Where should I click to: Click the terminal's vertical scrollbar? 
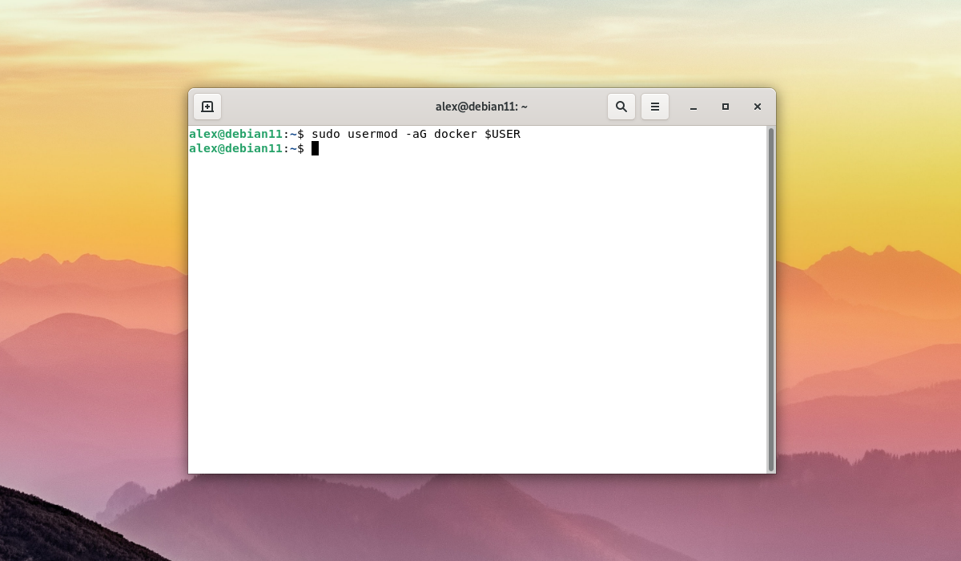click(x=771, y=298)
